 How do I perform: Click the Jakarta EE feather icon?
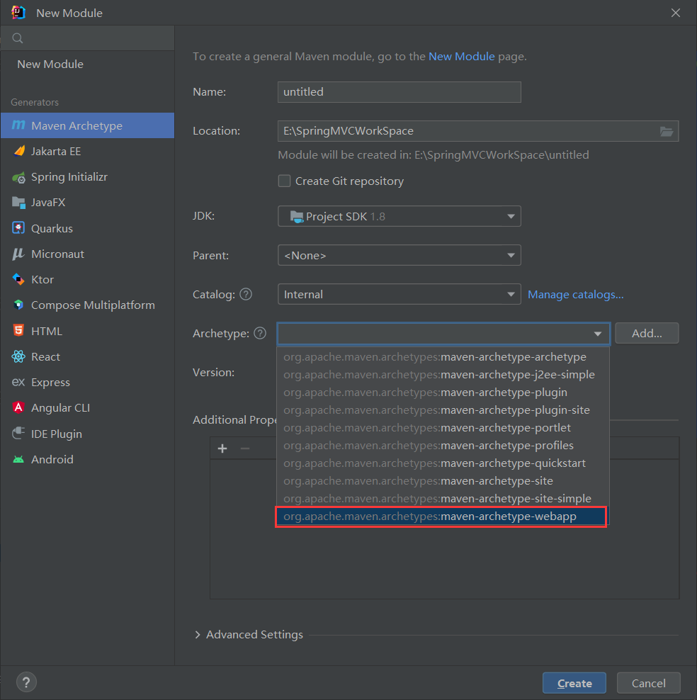coord(18,151)
